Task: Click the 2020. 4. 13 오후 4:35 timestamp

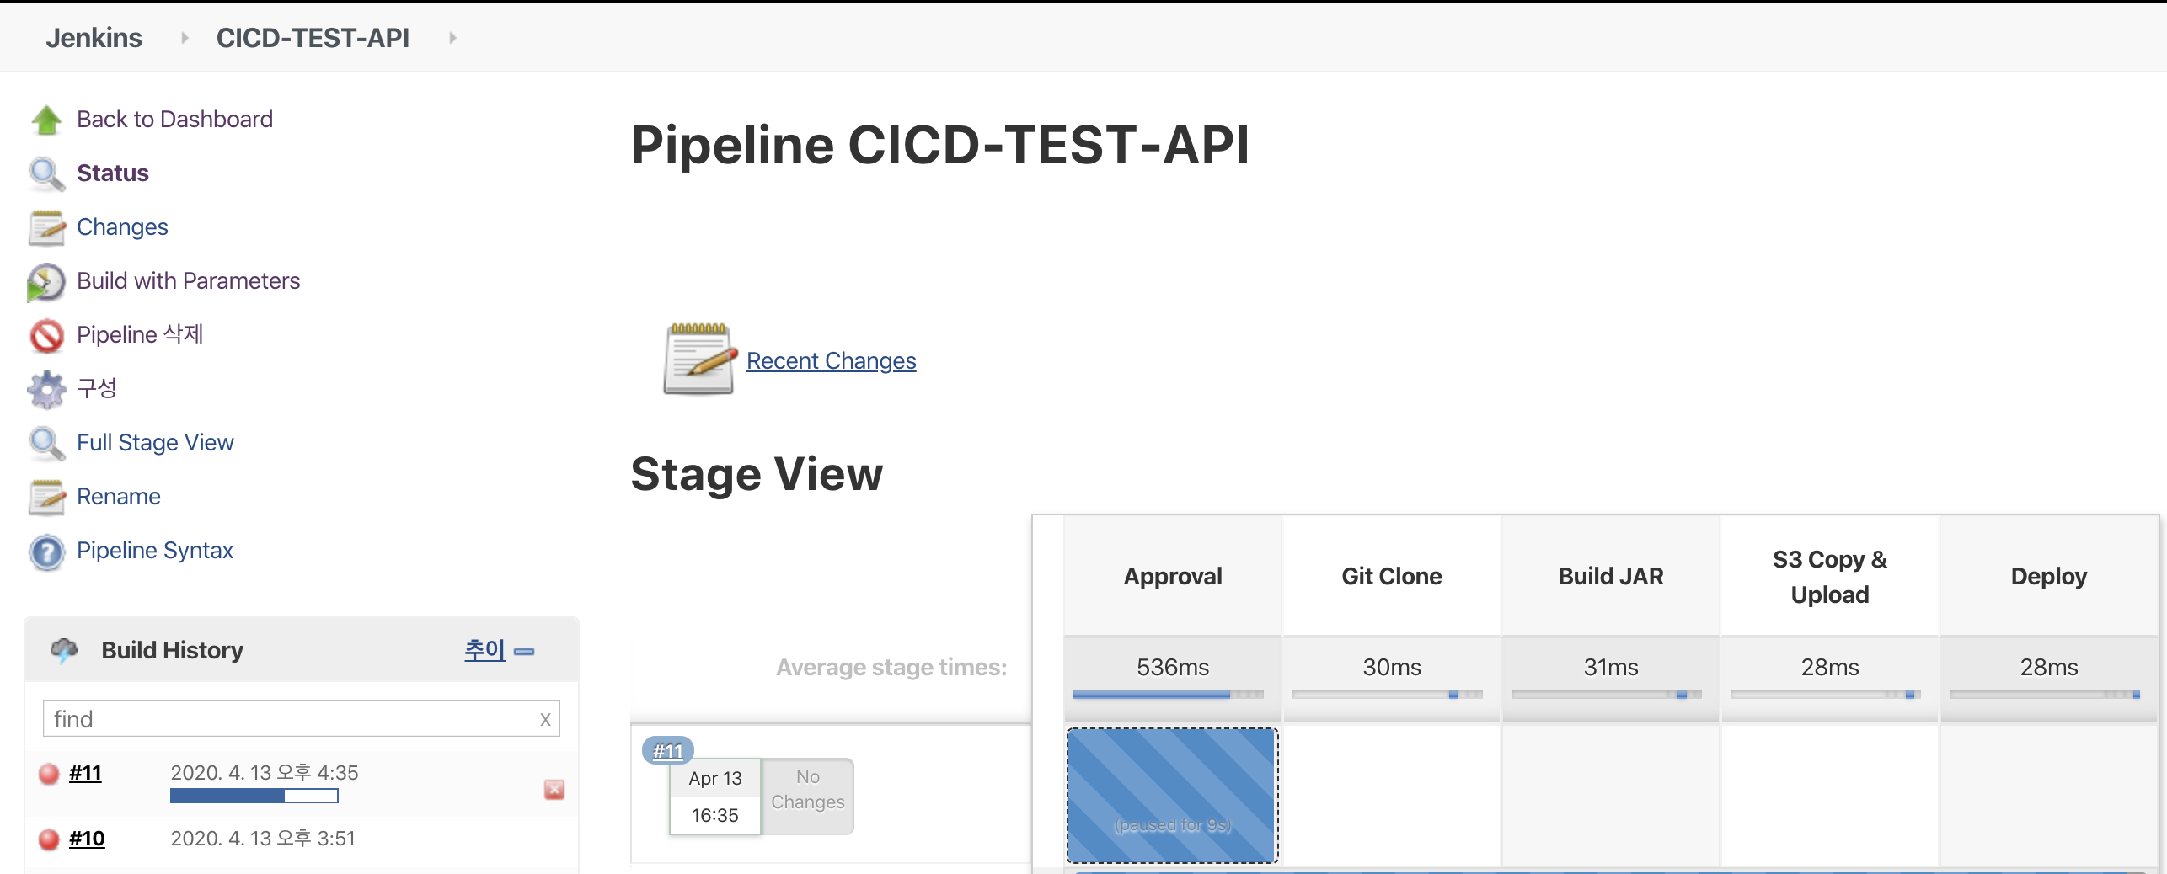Action: pyautogui.click(x=265, y=772)
